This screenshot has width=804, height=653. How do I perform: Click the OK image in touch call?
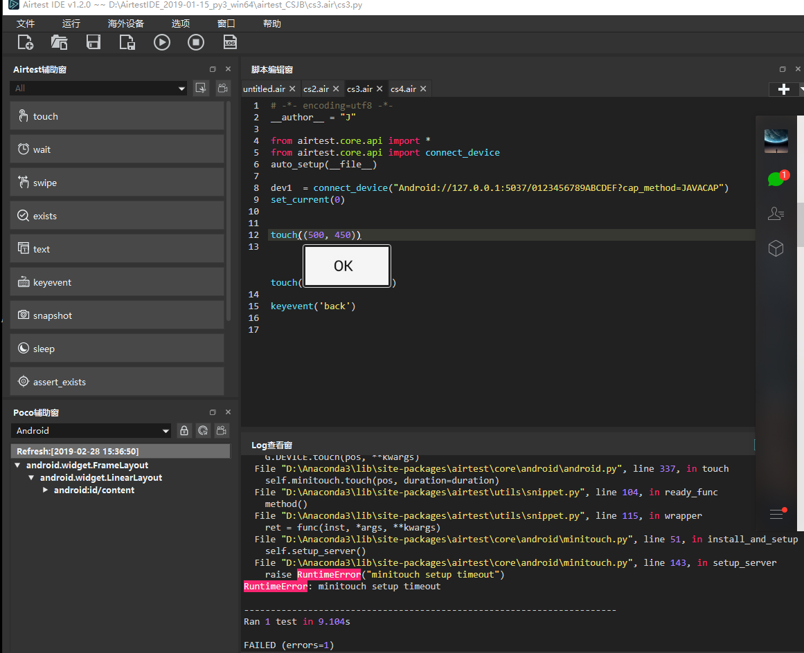(347, 266)
